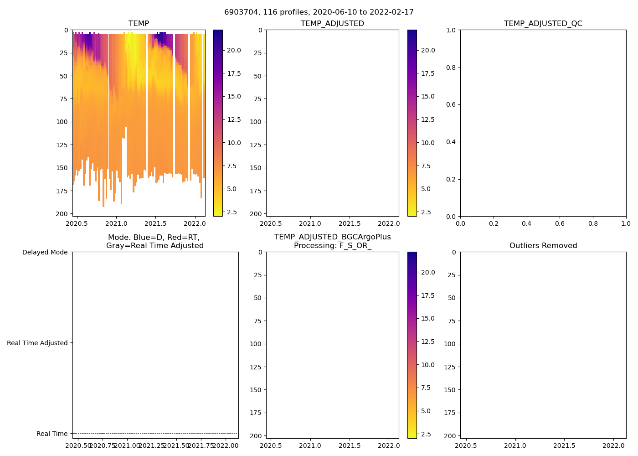Click the Real Time y-axis label
Viewport: 638px width, 456px height.
click(52, 434)
